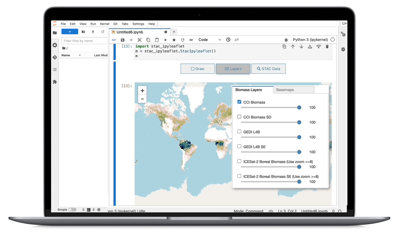Enable the GEDI L4B layer checkbox
Image resolution: width=399 pixels, height=236 pixels.
pos(239,132)
